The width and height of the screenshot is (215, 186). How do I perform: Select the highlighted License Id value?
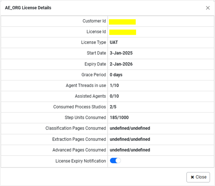click(122, 32)
